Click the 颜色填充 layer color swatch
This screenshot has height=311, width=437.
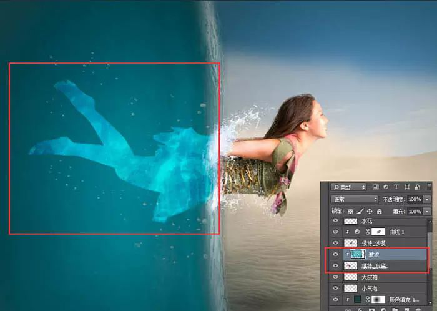(x=358, y=300)
